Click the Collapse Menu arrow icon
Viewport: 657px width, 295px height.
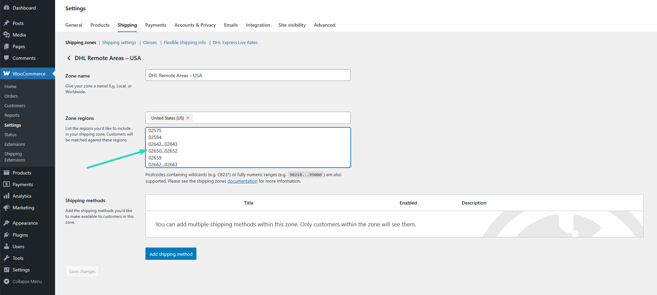tap(7, 281)
